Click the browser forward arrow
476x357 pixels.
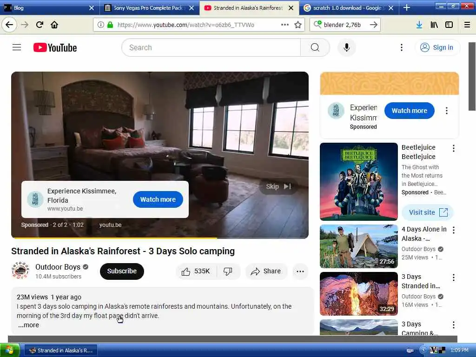click(x=25, y=25)
